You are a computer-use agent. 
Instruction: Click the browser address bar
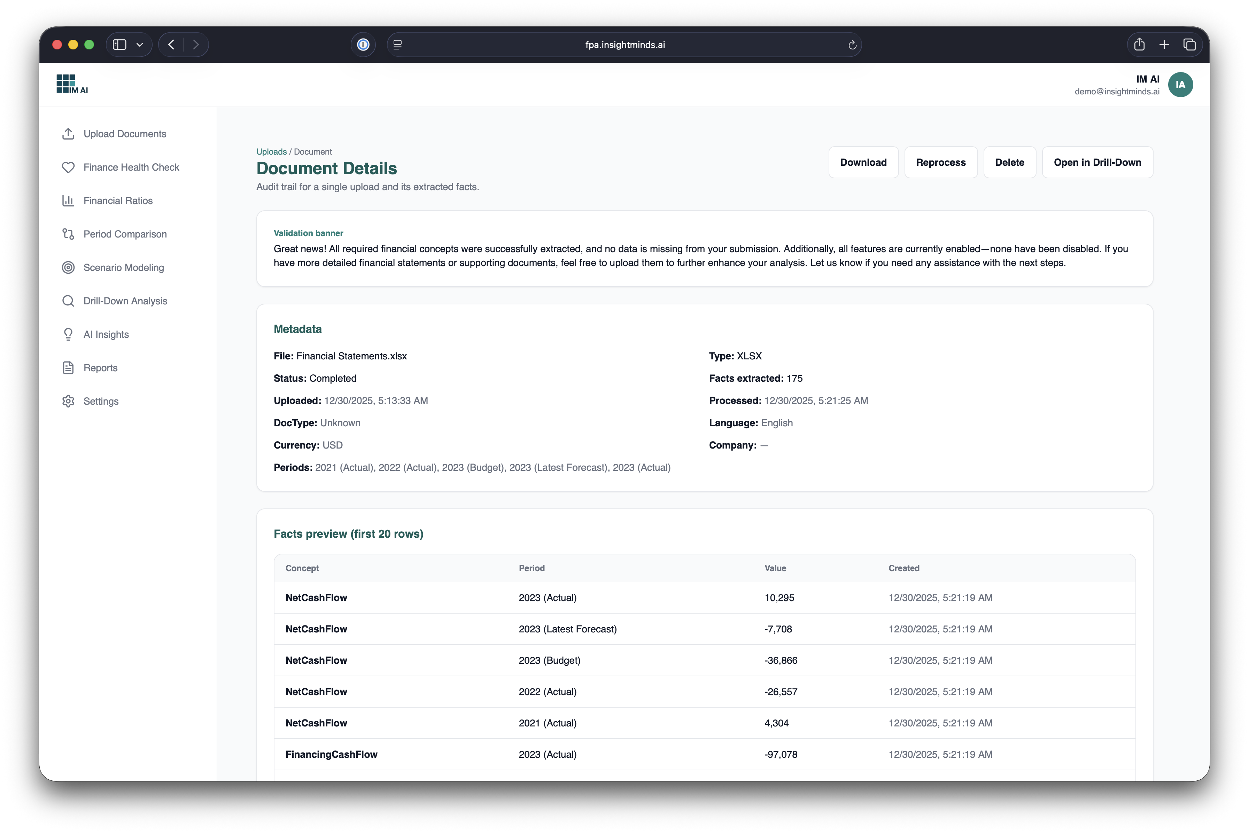coord(625,45)
